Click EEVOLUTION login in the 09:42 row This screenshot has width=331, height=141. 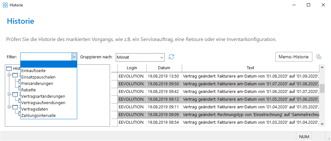(132, 92)
